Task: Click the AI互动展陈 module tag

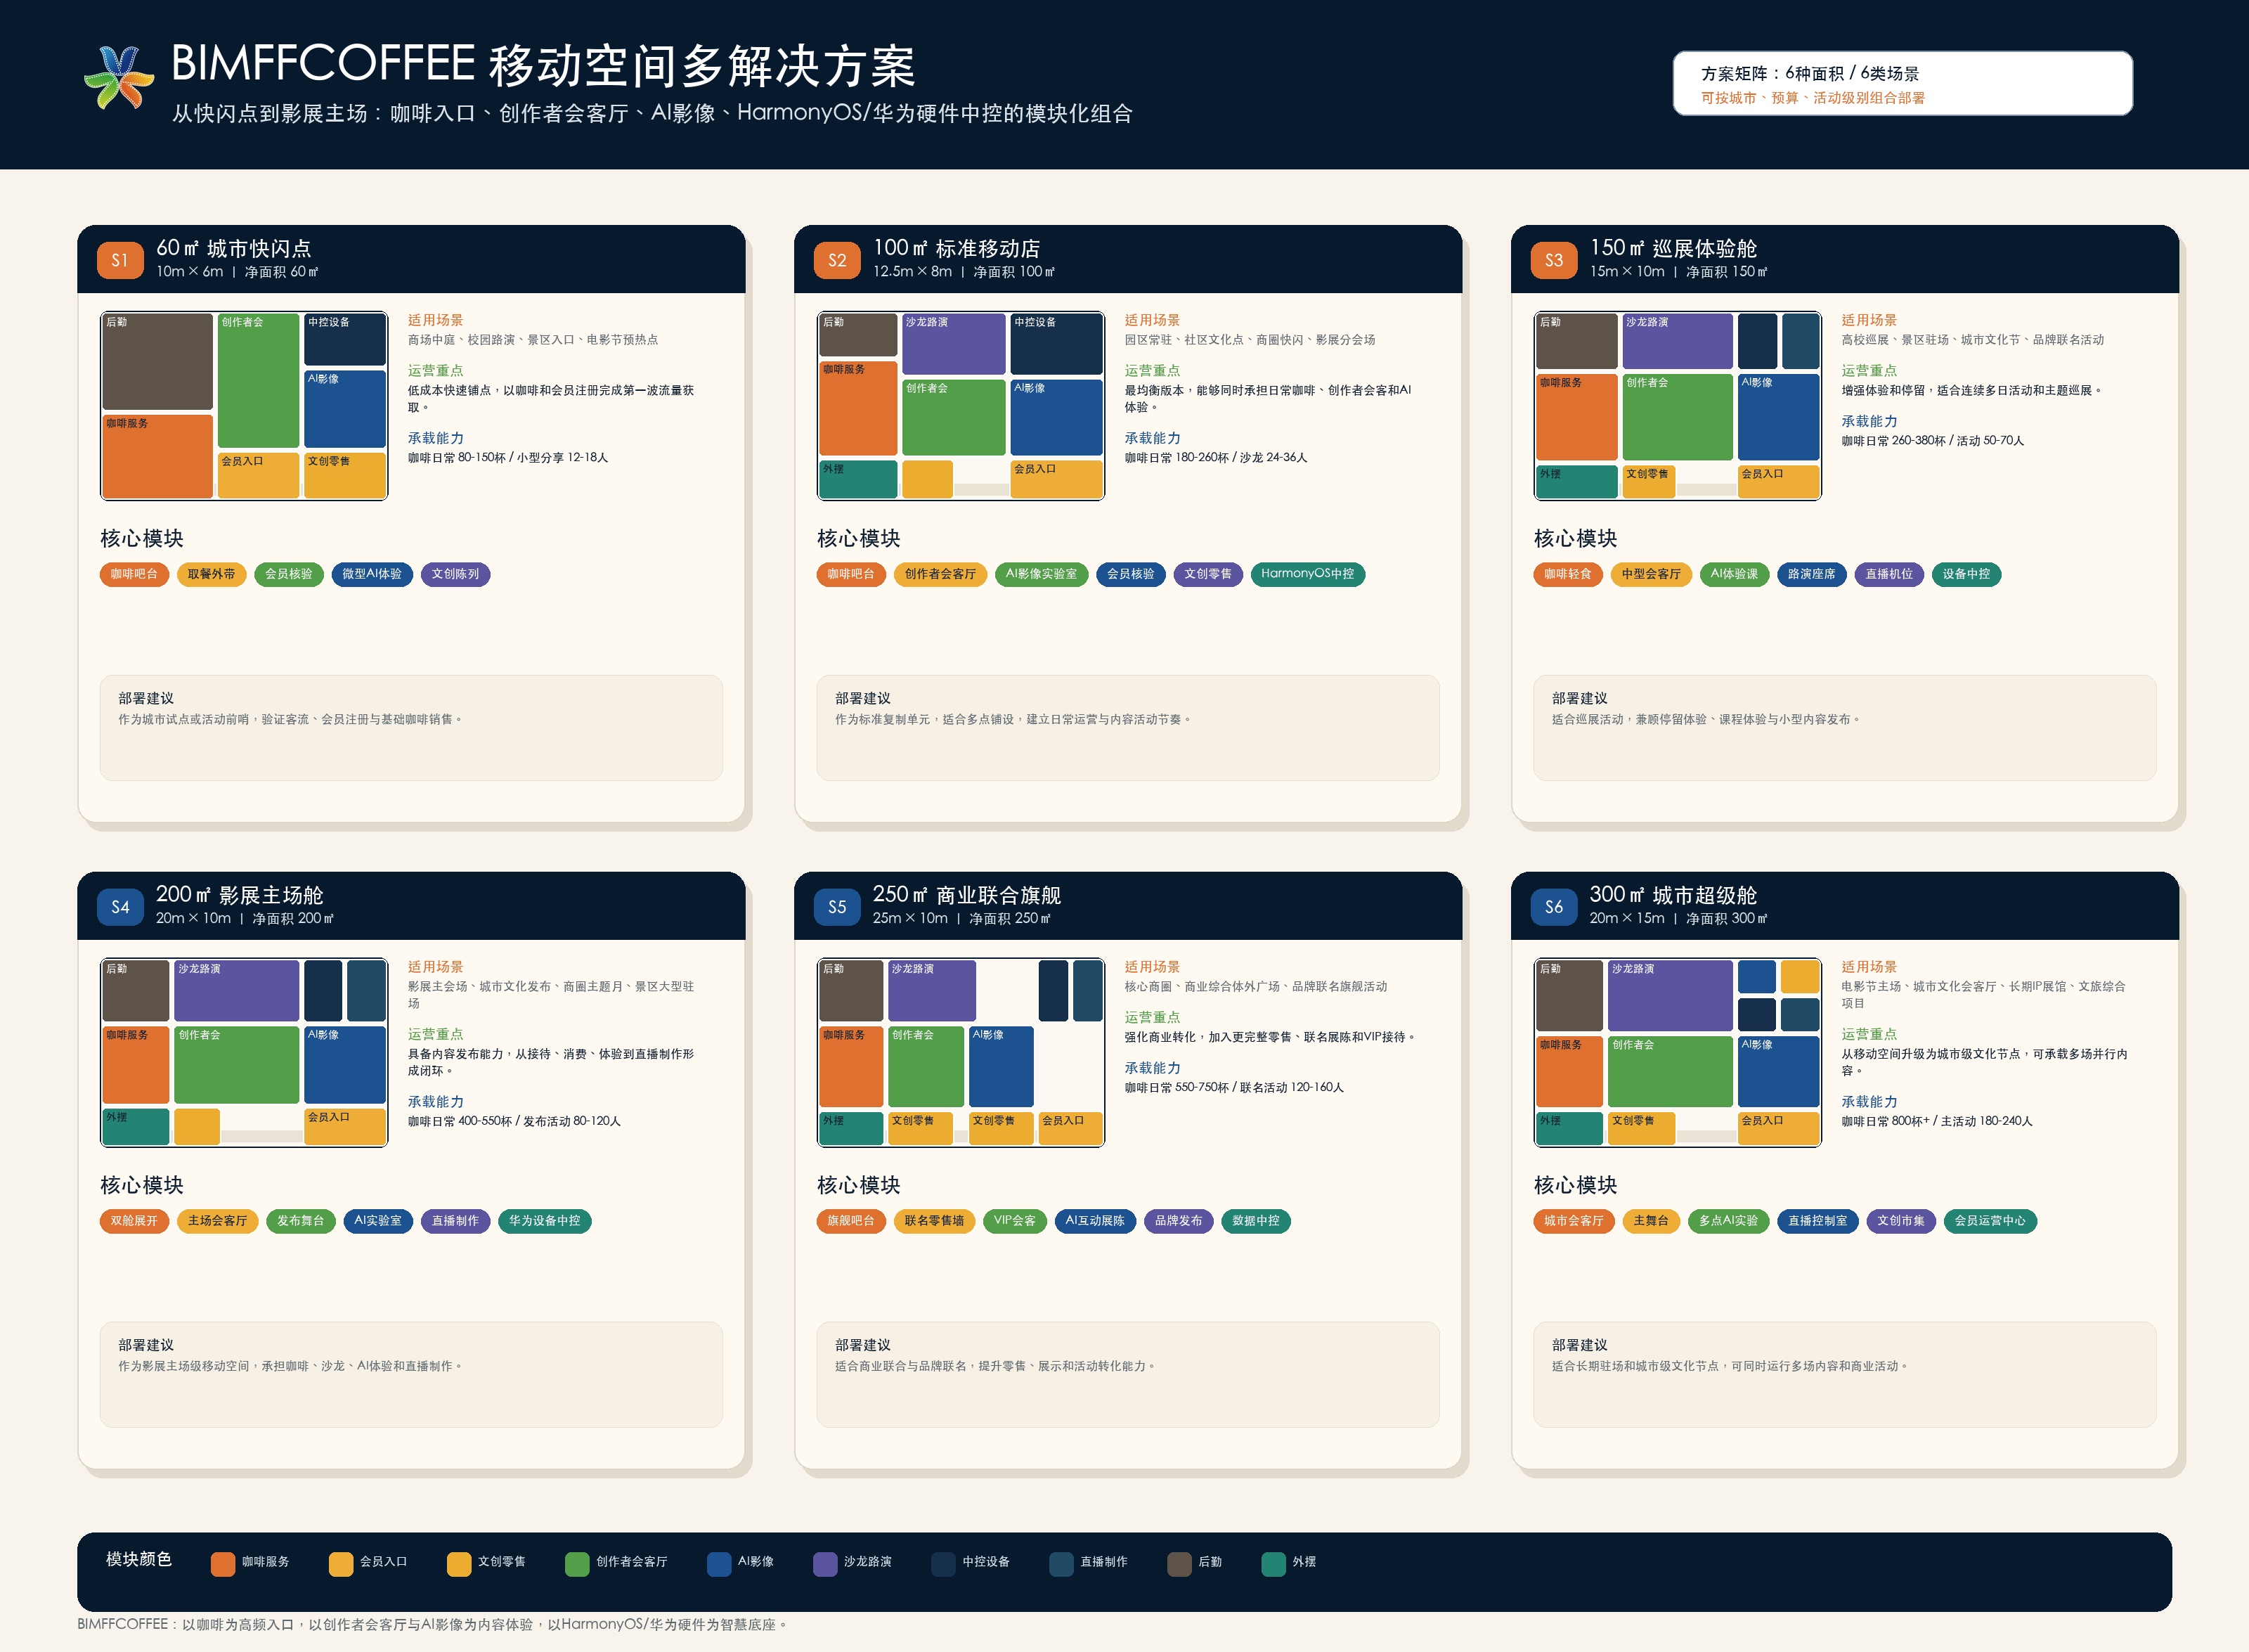Action: [1096, 1221]
